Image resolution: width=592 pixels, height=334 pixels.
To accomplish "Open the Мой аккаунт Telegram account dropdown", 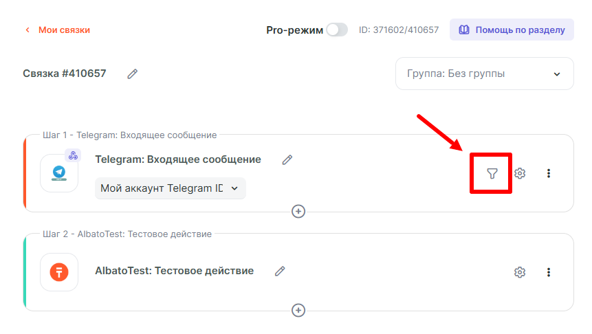I will [x=170, y=188].
